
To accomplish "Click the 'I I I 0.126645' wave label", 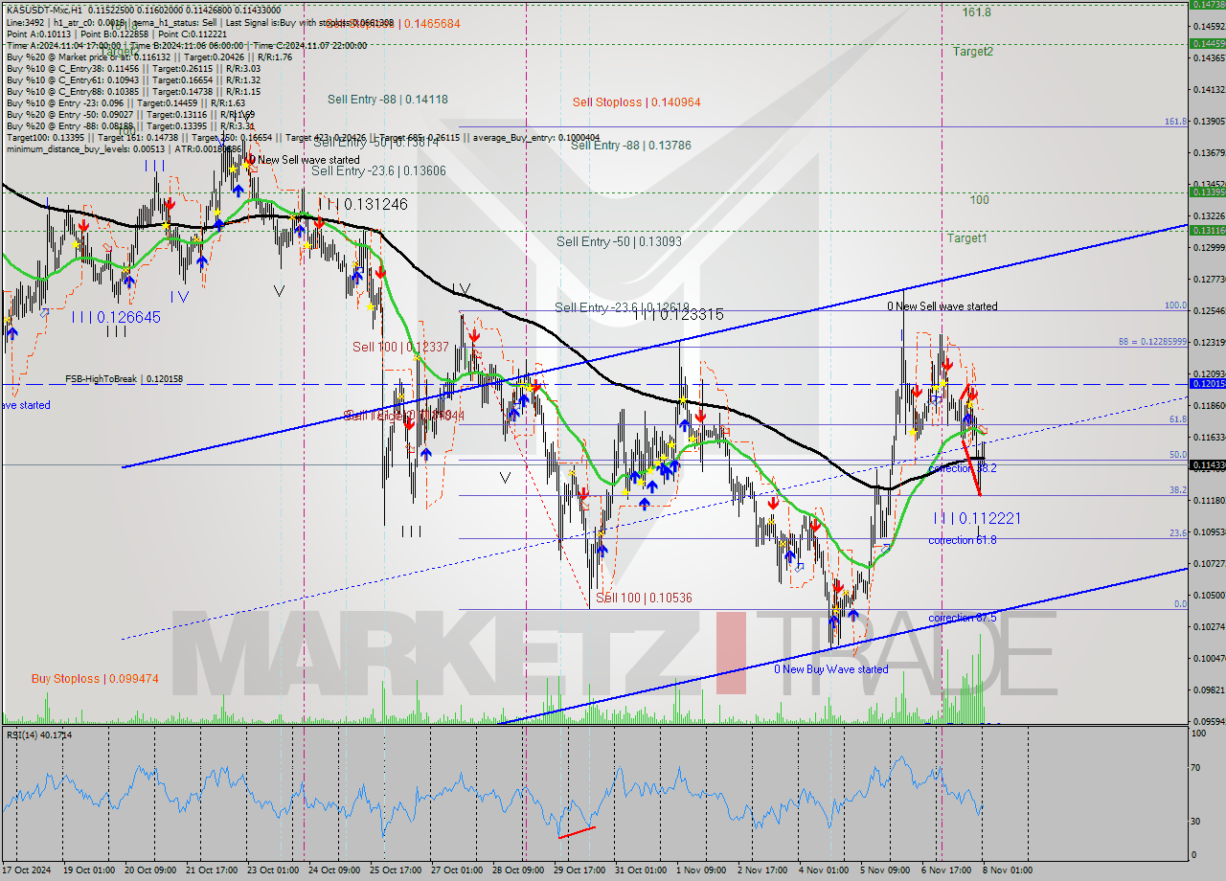I will click(x=115, y=317).
